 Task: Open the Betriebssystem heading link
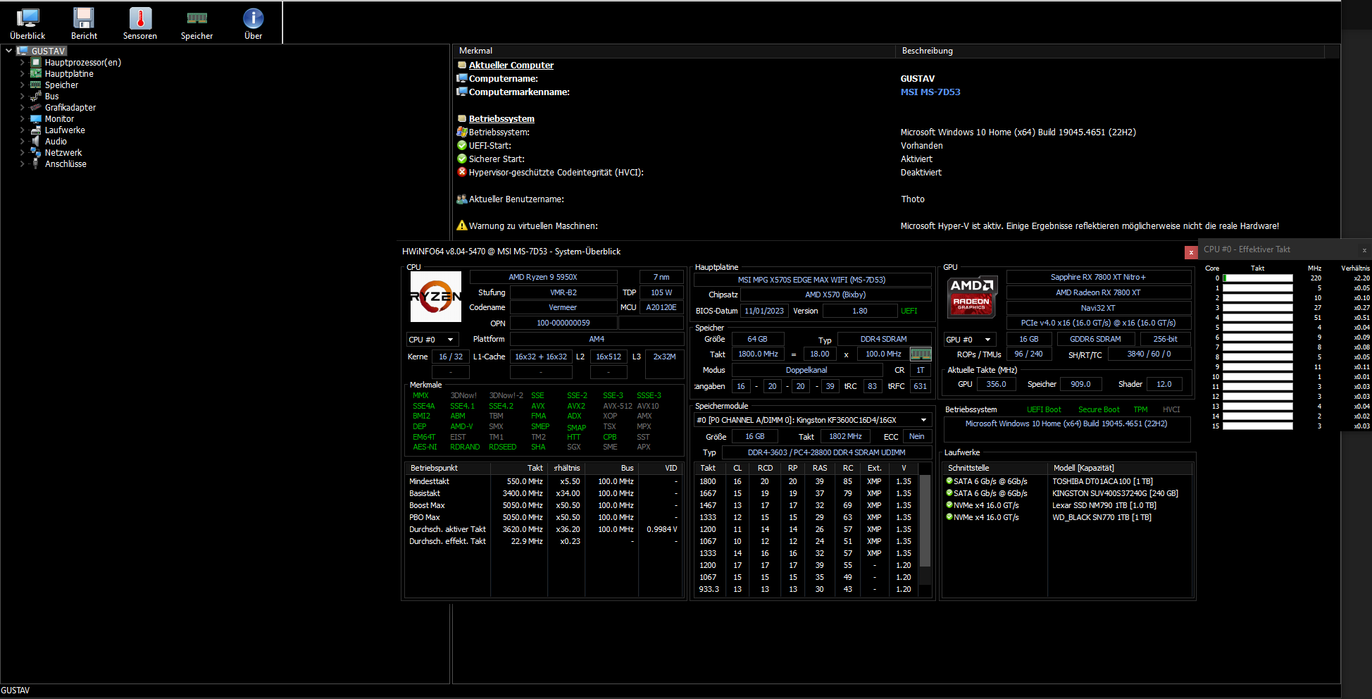click(501, 118)
